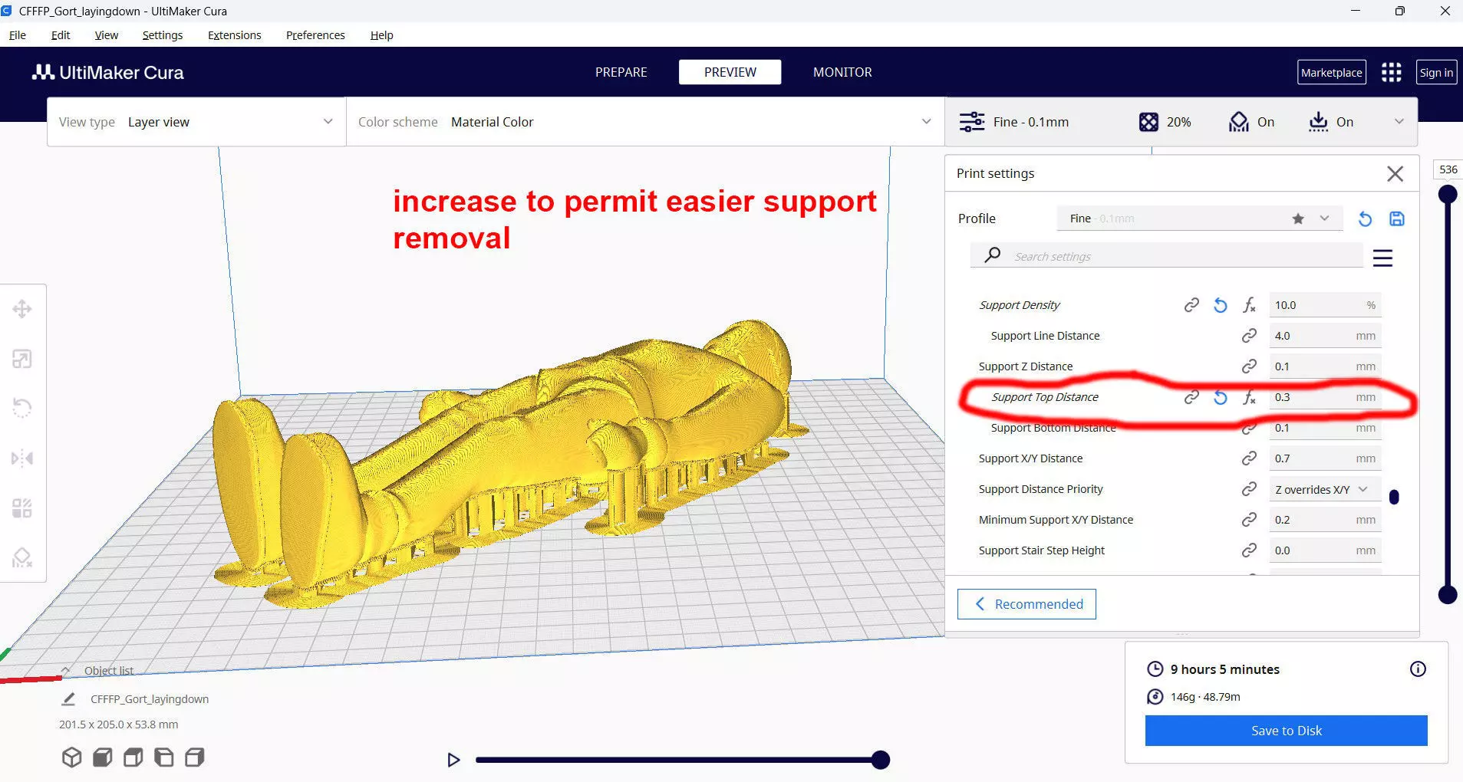Switch to Recommended print settings
Screen dimensions: 1463x782
coord(1026,604)
